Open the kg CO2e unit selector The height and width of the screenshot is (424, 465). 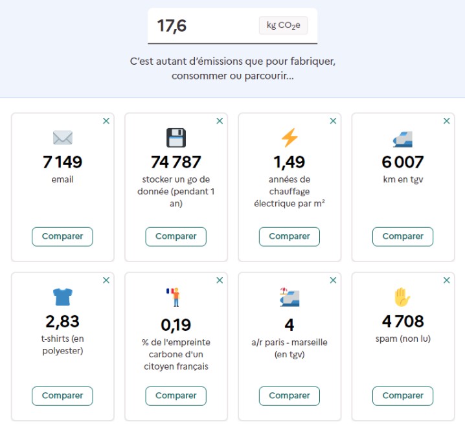284,26
